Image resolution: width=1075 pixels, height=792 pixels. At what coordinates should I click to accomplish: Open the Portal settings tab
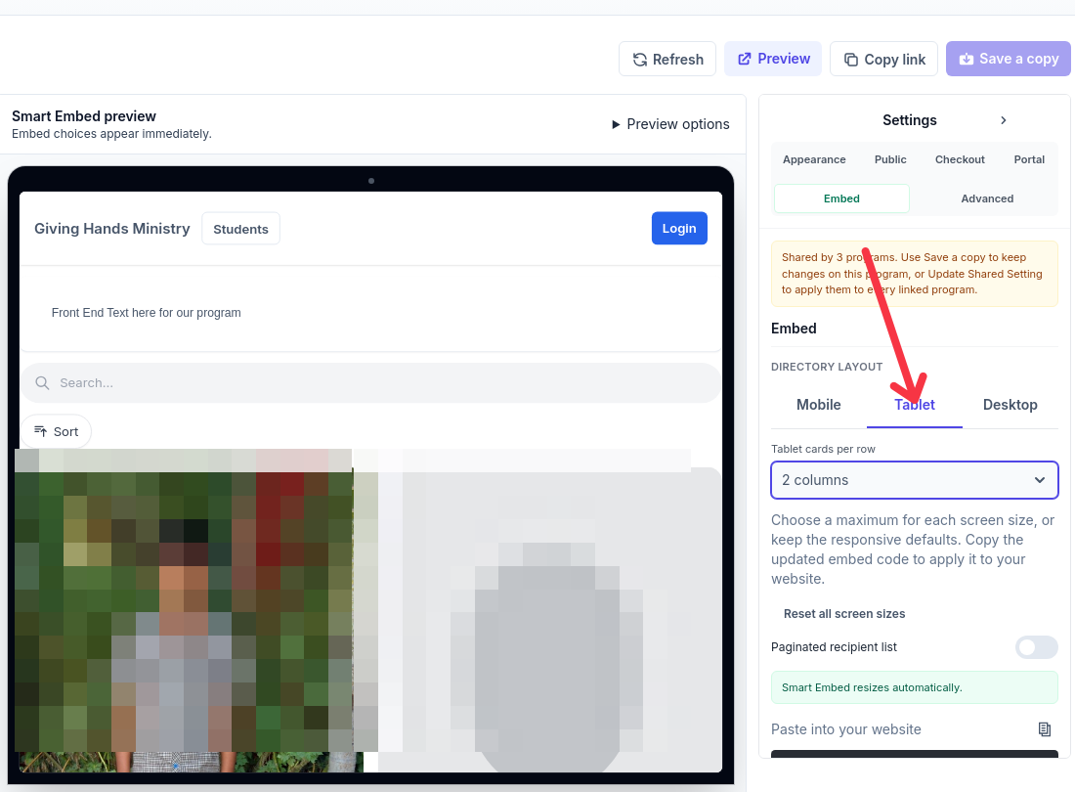(1029, 159)
